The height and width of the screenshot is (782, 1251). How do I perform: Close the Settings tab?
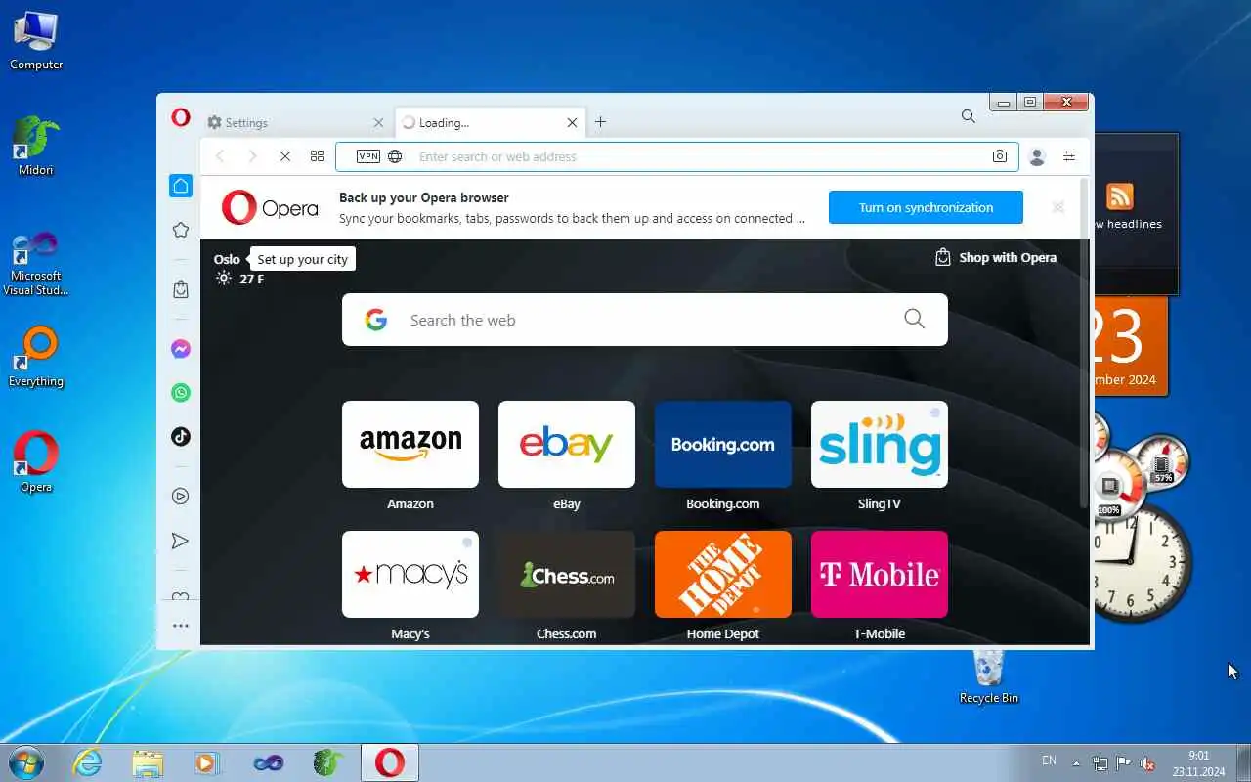pos(379,123)
